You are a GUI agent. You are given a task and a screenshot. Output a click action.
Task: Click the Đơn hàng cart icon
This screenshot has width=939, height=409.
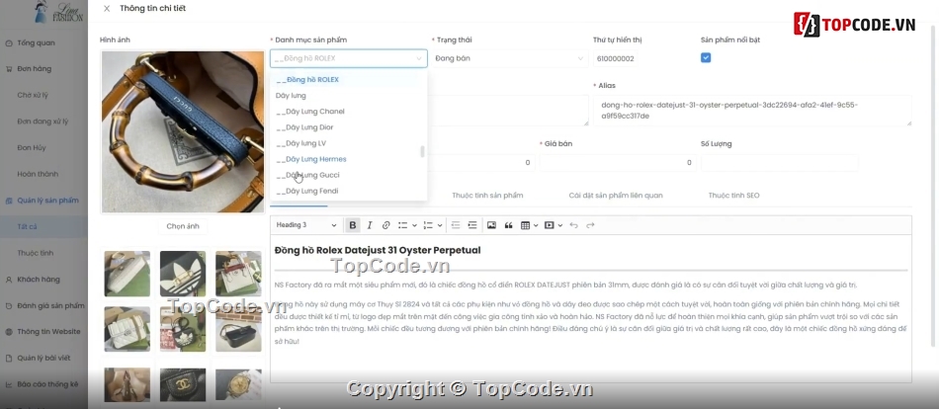(x=9, y=69)
